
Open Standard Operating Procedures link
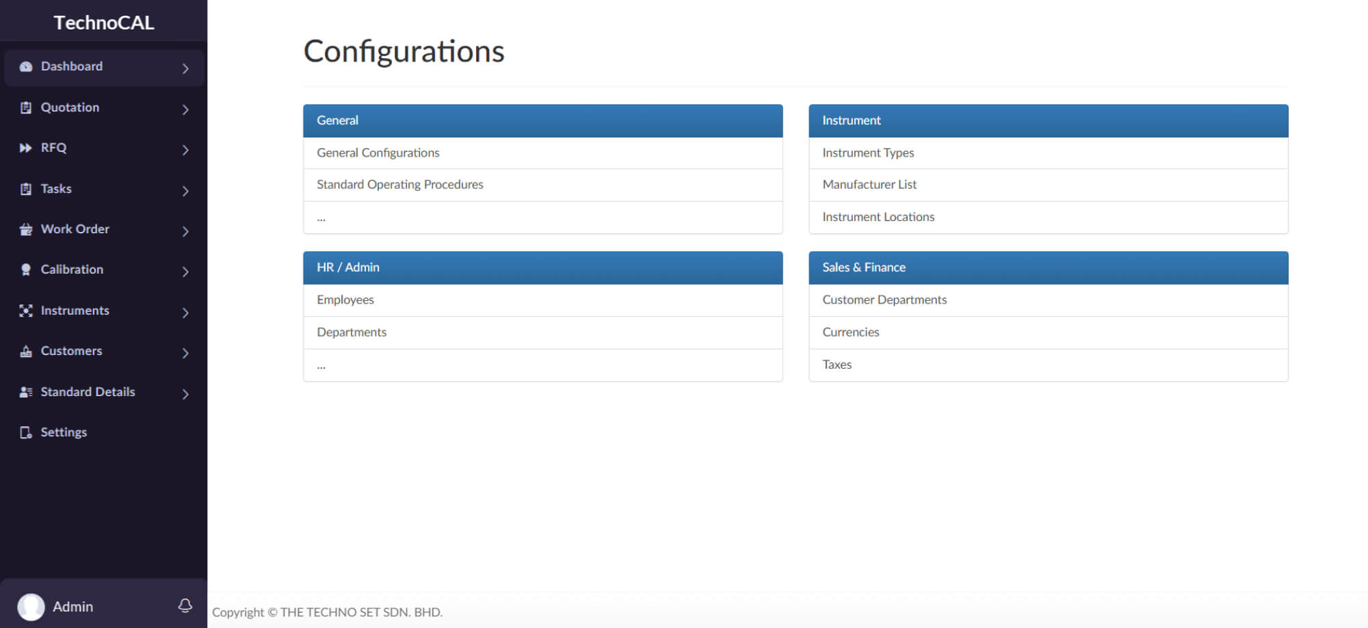pos(400,185)
